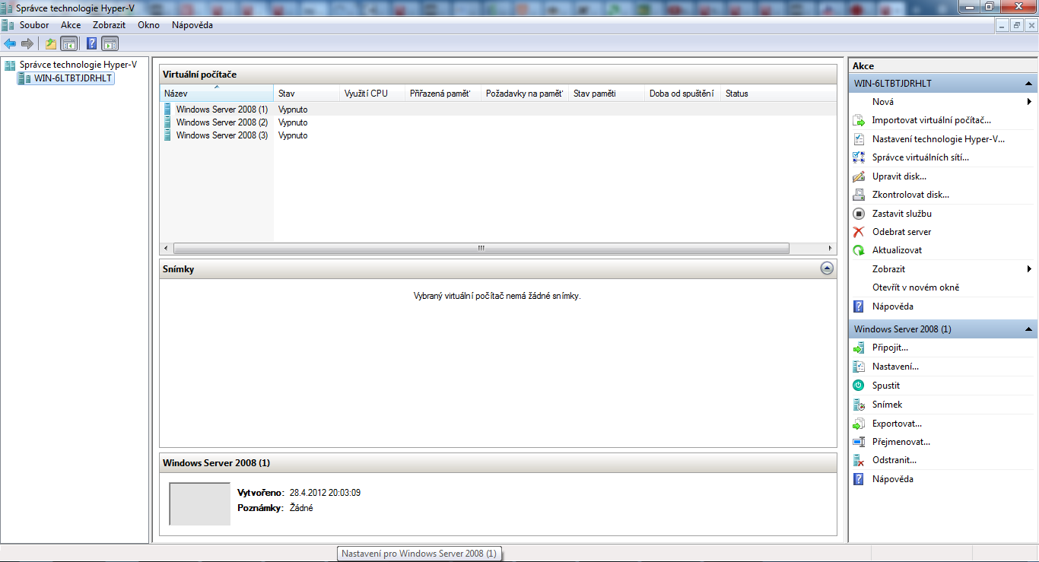Open the Akce menu
1039x562 pixels.
click(71, 25)
